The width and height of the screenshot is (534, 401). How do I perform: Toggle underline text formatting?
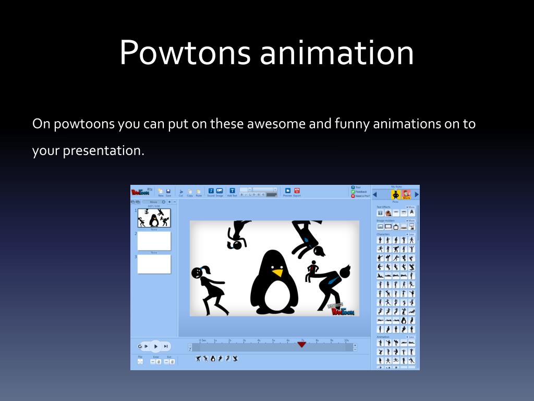pos(250,194)
